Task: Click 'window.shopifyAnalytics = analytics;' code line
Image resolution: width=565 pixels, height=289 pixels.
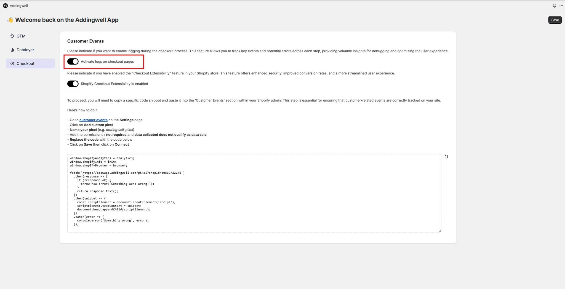Action: tap(102, 158)
